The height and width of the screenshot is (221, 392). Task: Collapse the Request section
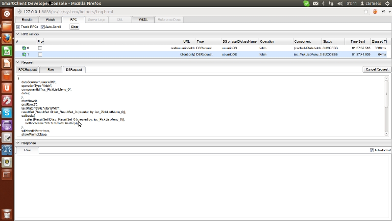tap(18, 62)
